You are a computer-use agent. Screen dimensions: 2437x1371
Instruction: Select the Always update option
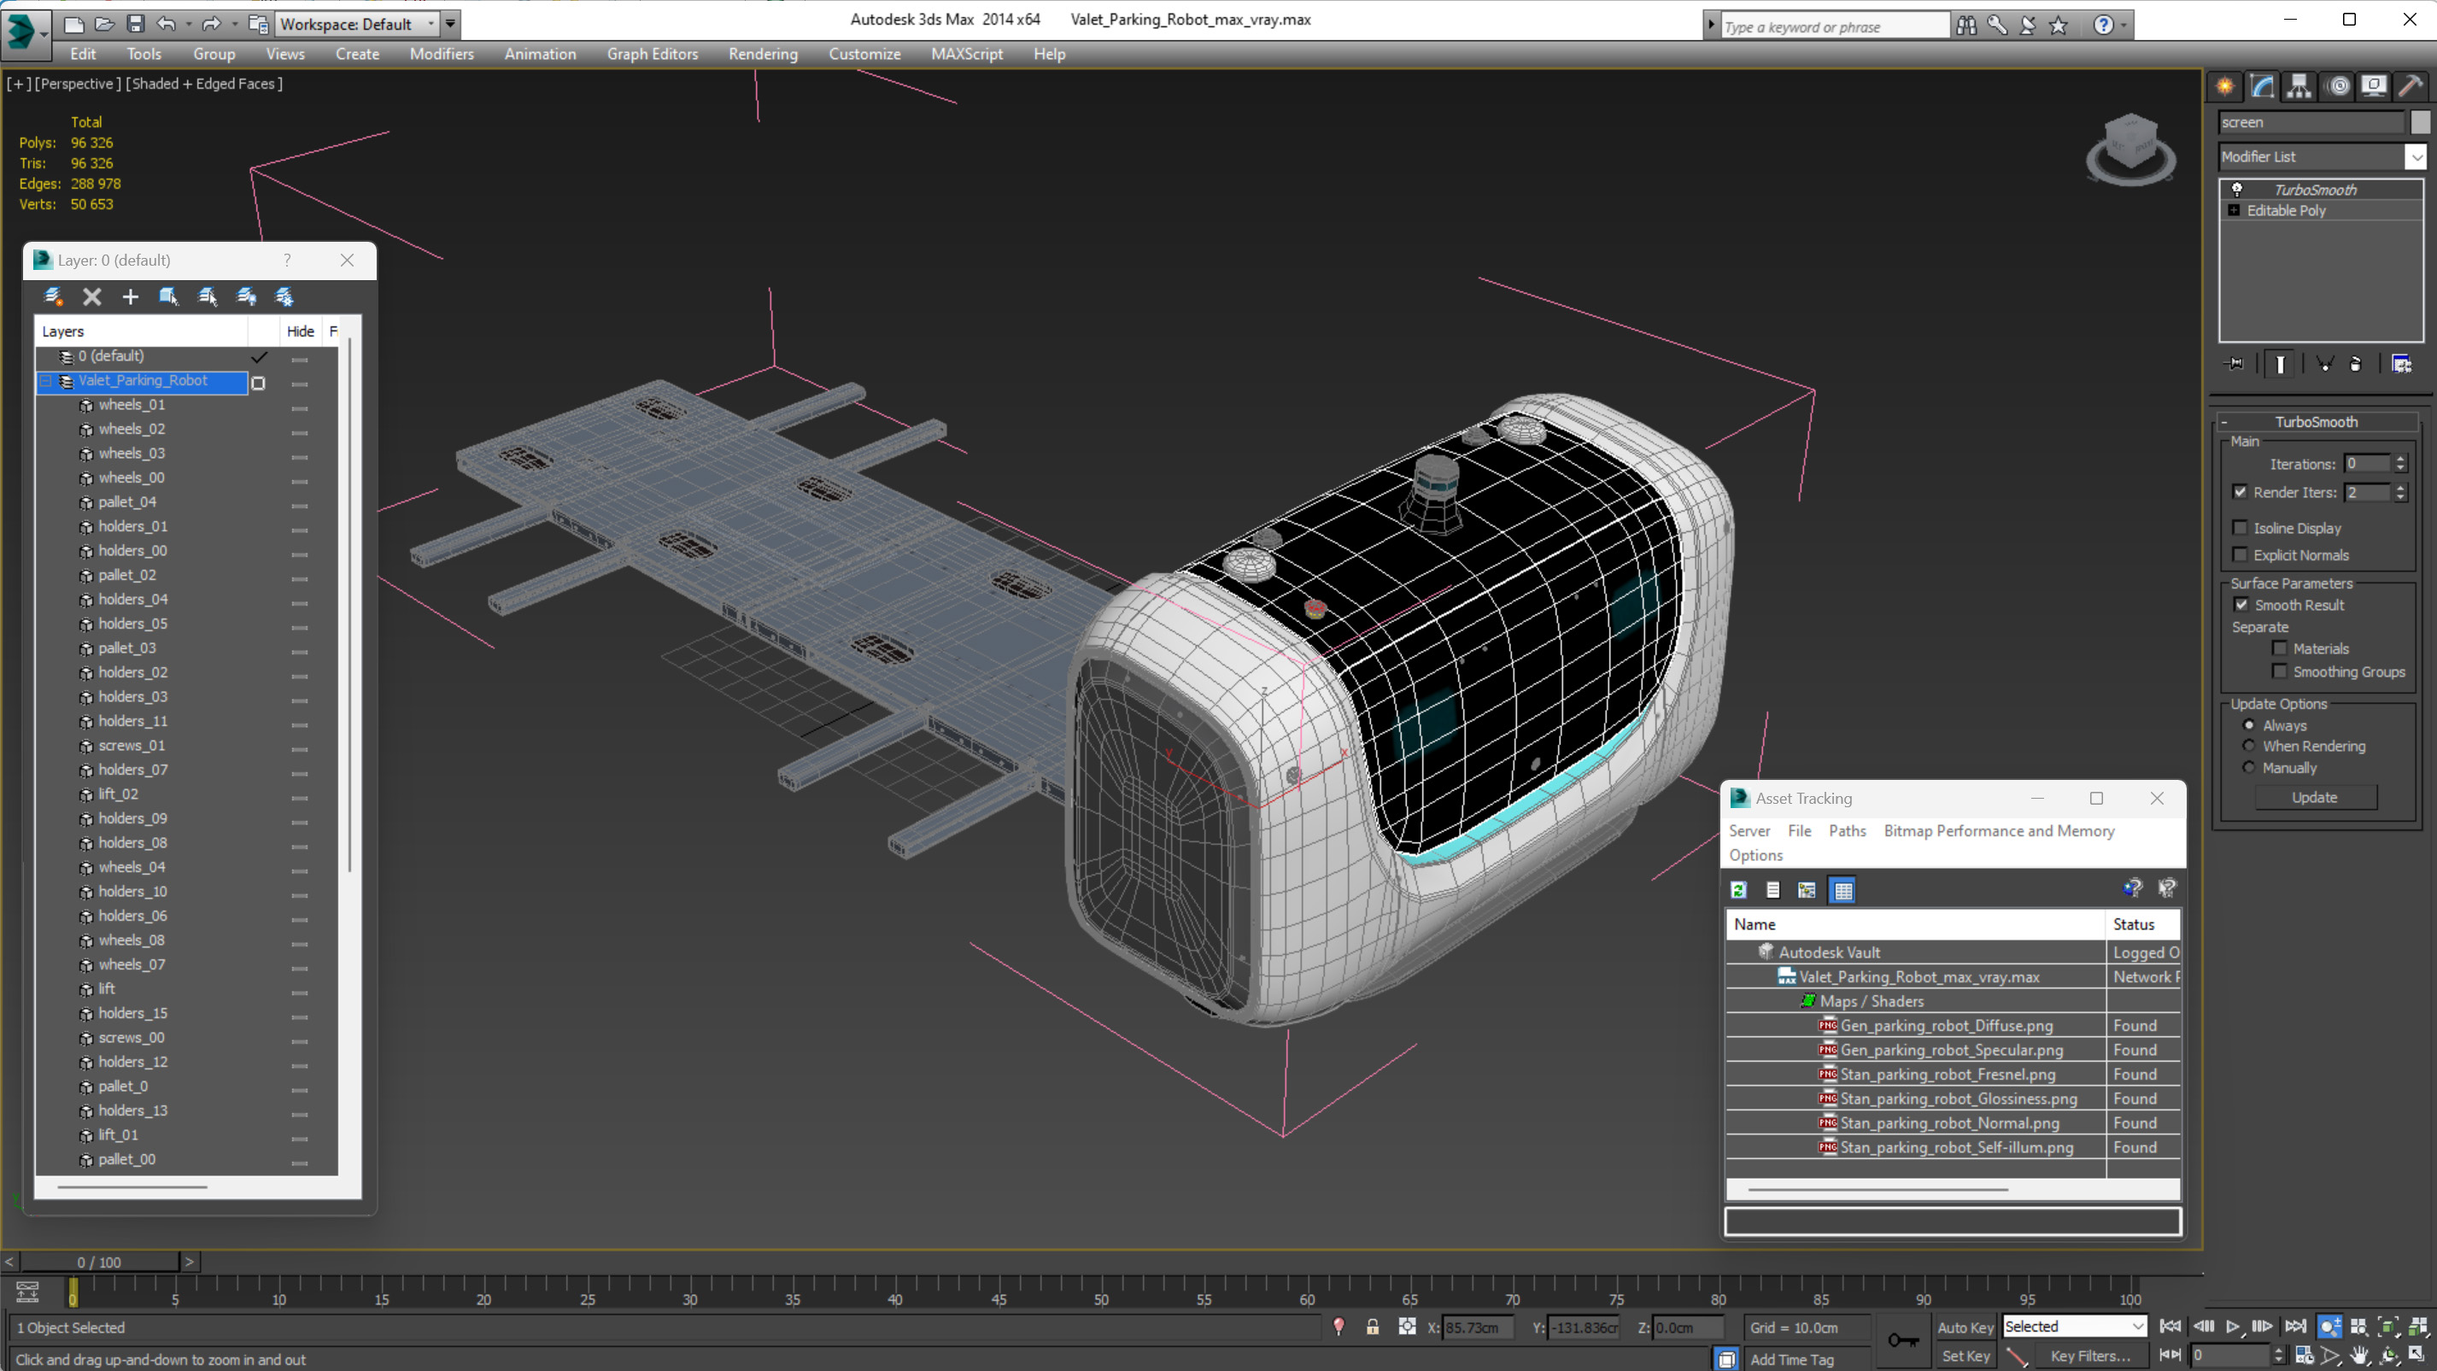[x=2249, y=724]
